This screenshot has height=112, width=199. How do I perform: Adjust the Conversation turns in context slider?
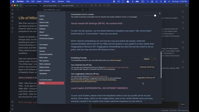coord(150,16)
